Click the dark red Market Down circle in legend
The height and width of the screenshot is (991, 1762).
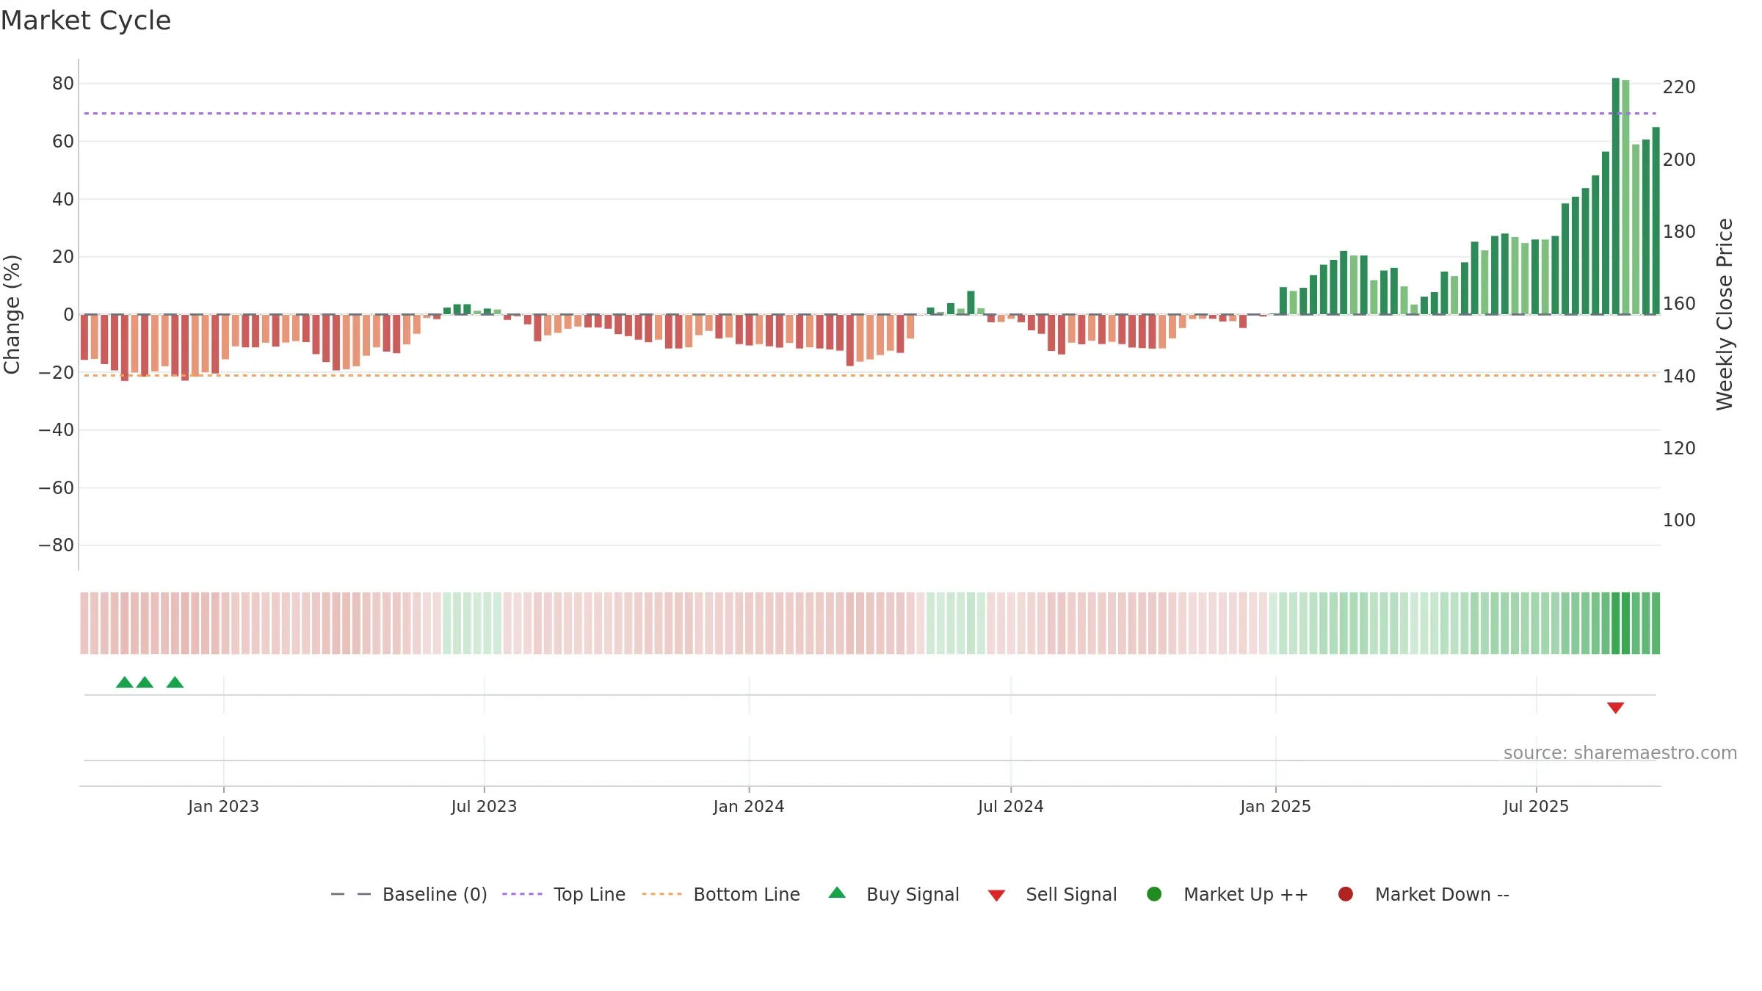[1346, 894]
